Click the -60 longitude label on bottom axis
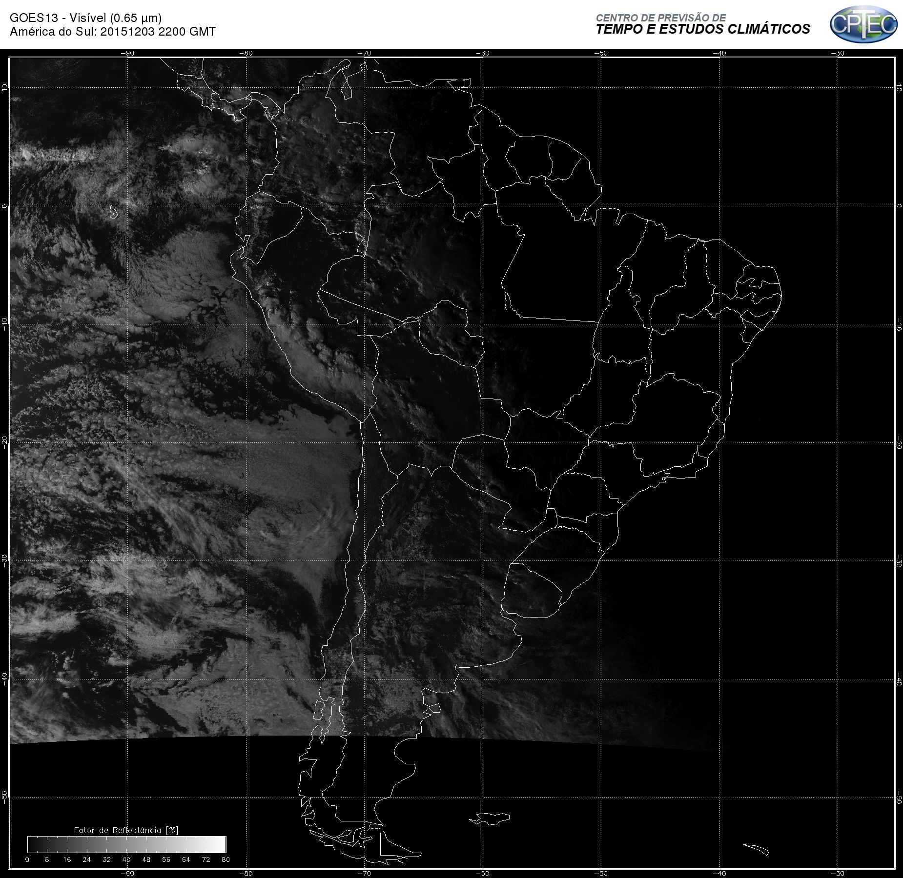Viewport: 903px width, 878px height. (x=482, y=873)
